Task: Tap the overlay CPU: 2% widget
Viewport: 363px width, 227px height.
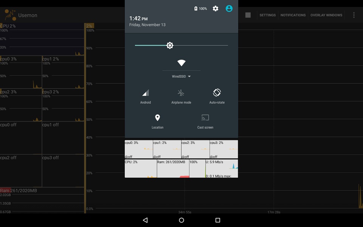Action: (x=141, y=168)
